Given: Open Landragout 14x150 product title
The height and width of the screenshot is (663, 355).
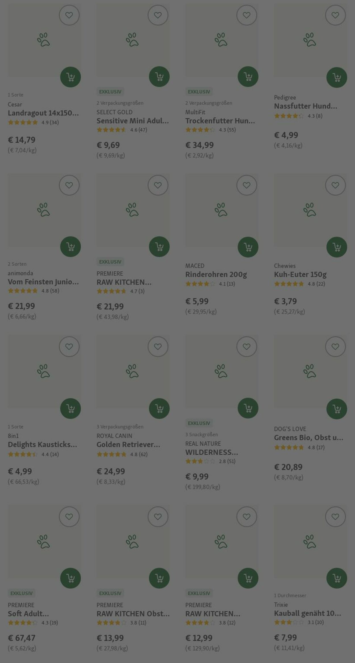Looking at the screenshot, I should tap(43, 113).
